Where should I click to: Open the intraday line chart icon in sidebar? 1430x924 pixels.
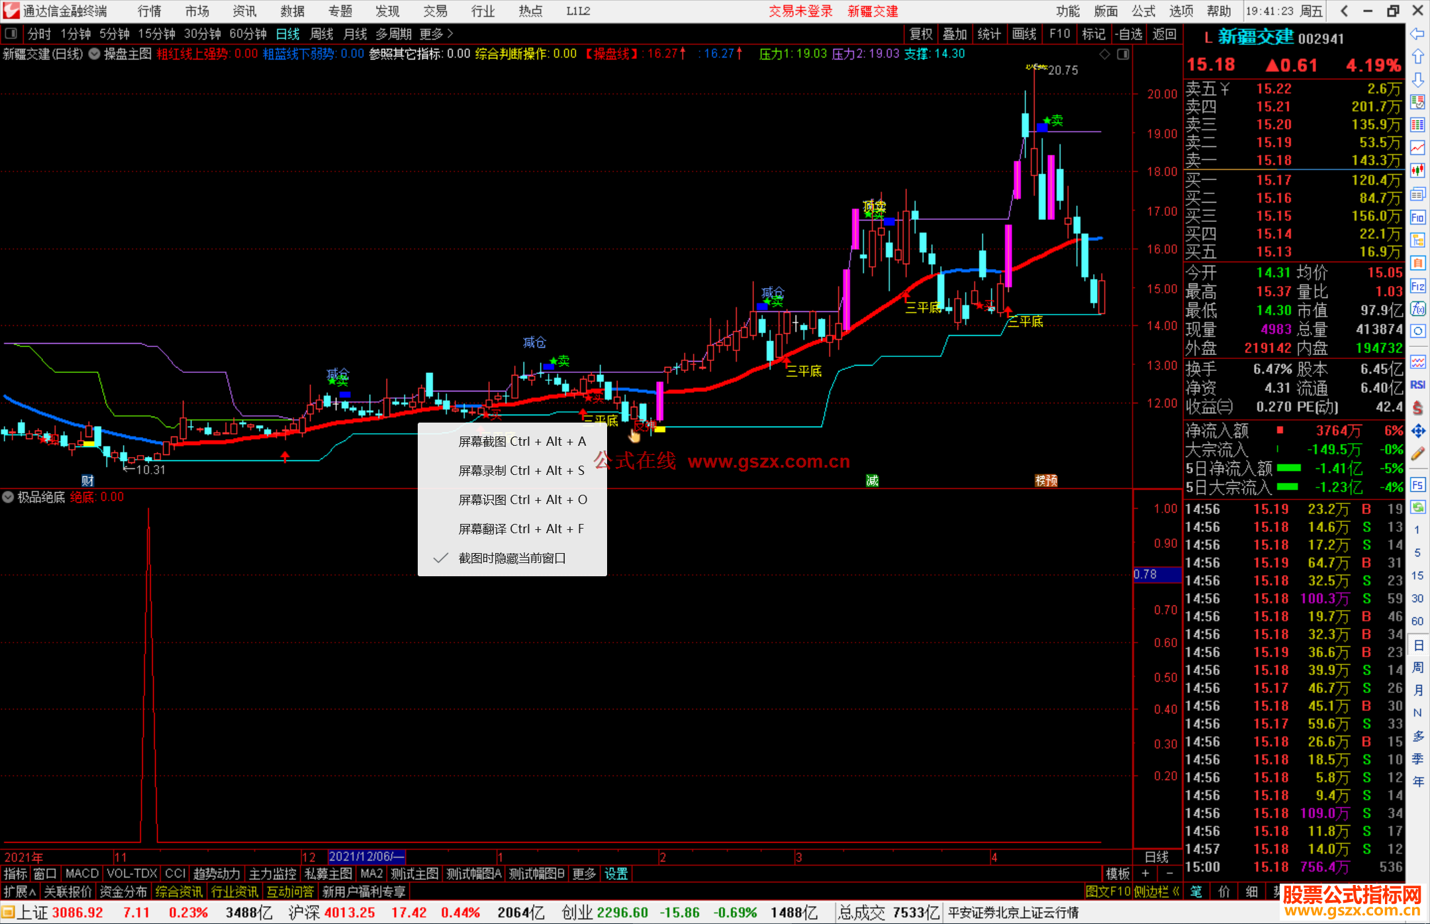[x=1417, y=148]
